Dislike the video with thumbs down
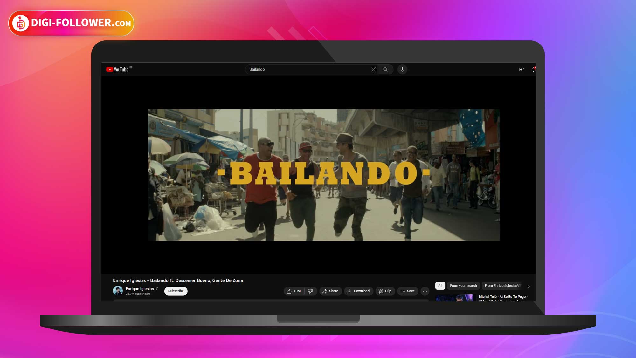636x358 pixels. [310, 291]
